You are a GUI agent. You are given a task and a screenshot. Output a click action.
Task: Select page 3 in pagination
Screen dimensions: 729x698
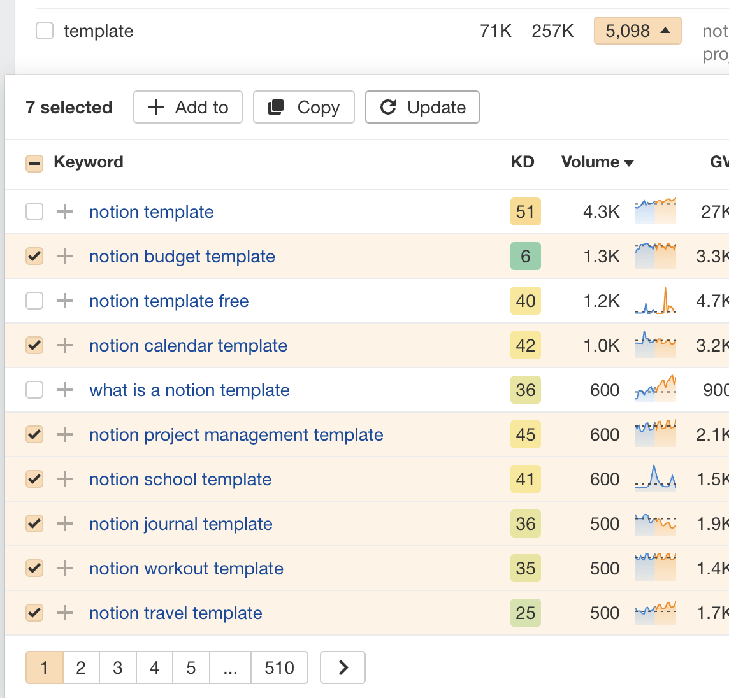click(118, 667)
